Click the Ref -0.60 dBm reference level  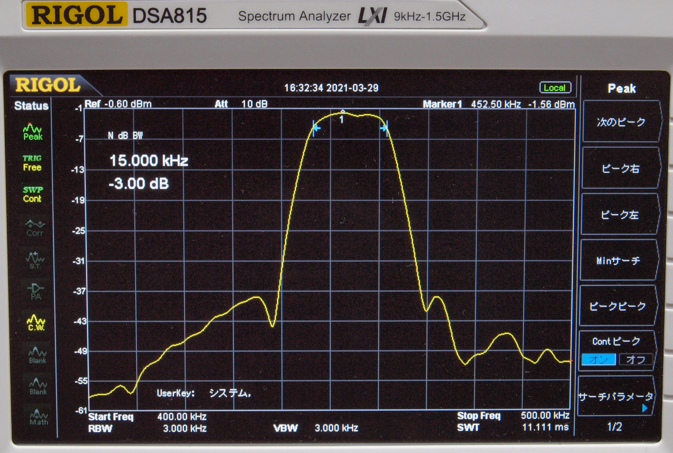[118, 104]
